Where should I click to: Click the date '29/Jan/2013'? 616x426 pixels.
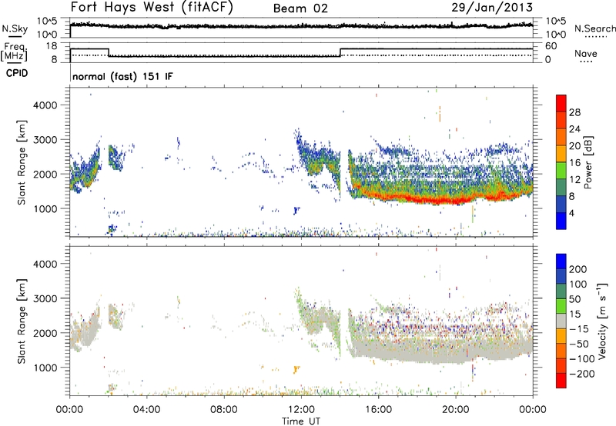click(x=492, y=7)
